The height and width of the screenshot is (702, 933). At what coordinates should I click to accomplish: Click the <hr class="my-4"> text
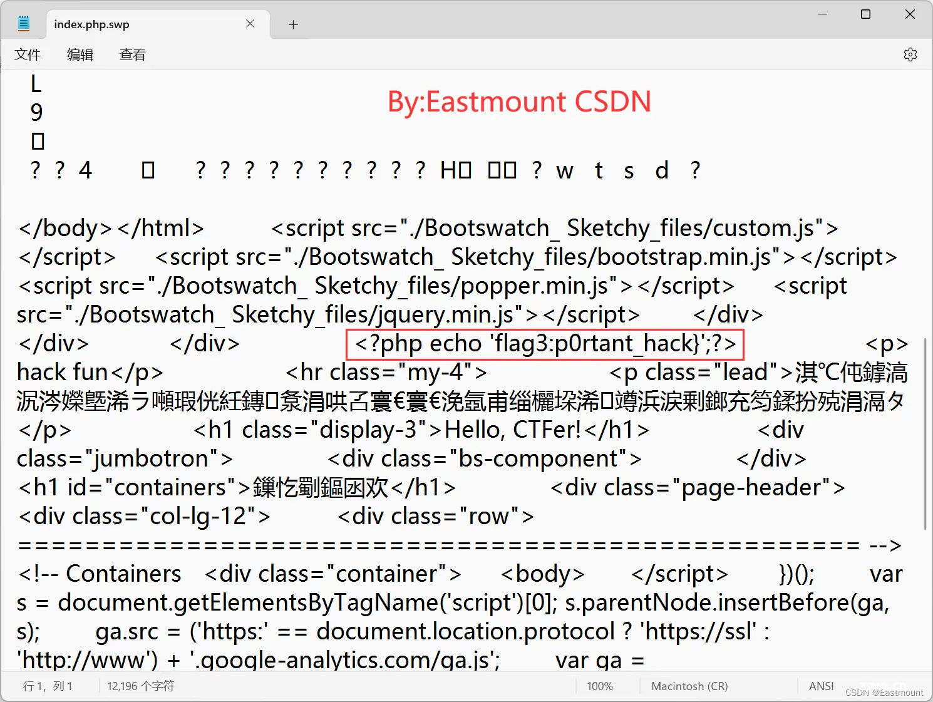[386, 372]
